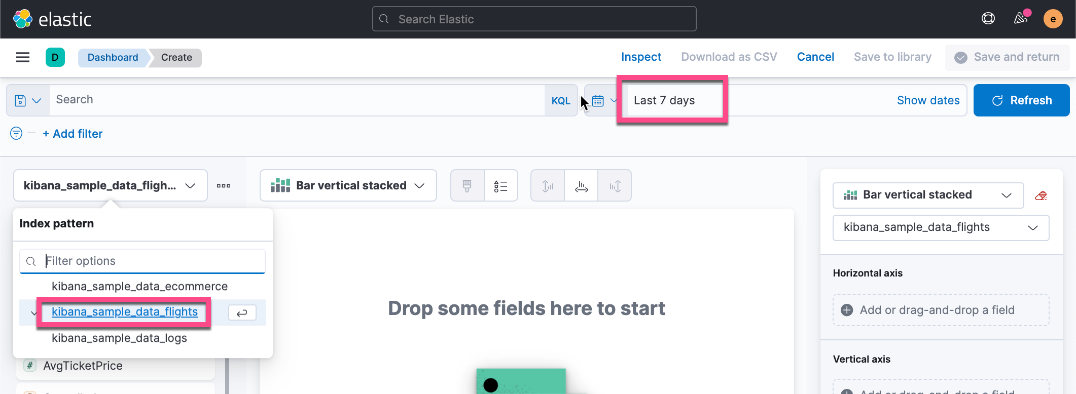Image resolution: width=1076 pixels, height=394 pixels.
Task: Open the saved query disk menu
Action: [x=28, y=100]
